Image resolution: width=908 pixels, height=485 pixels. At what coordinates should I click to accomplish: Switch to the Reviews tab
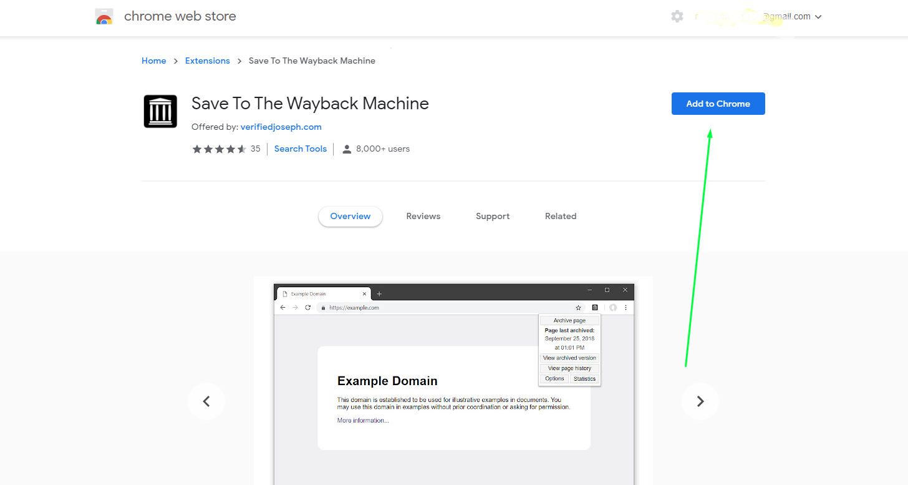[423, 216]
